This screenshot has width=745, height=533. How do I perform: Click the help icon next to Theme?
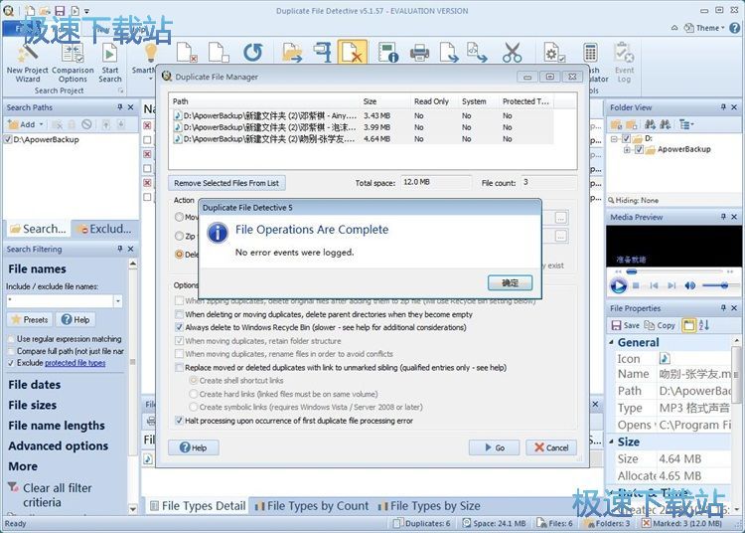[x=734, y=28]
